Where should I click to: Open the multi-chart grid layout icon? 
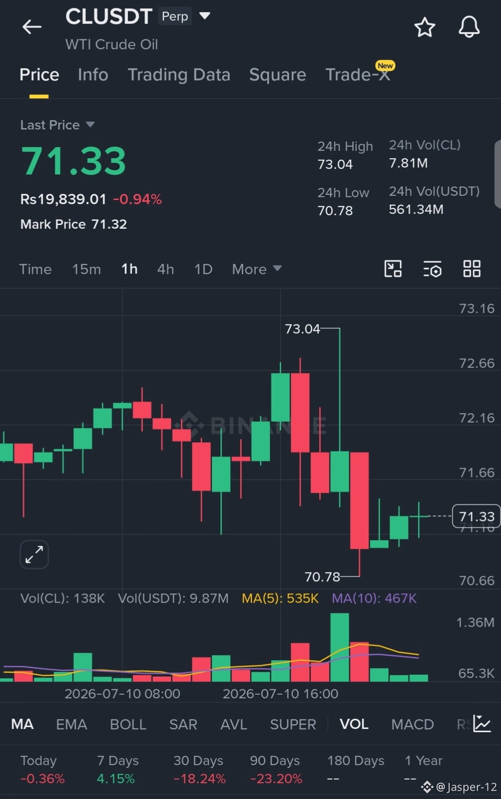coord(472,269)
